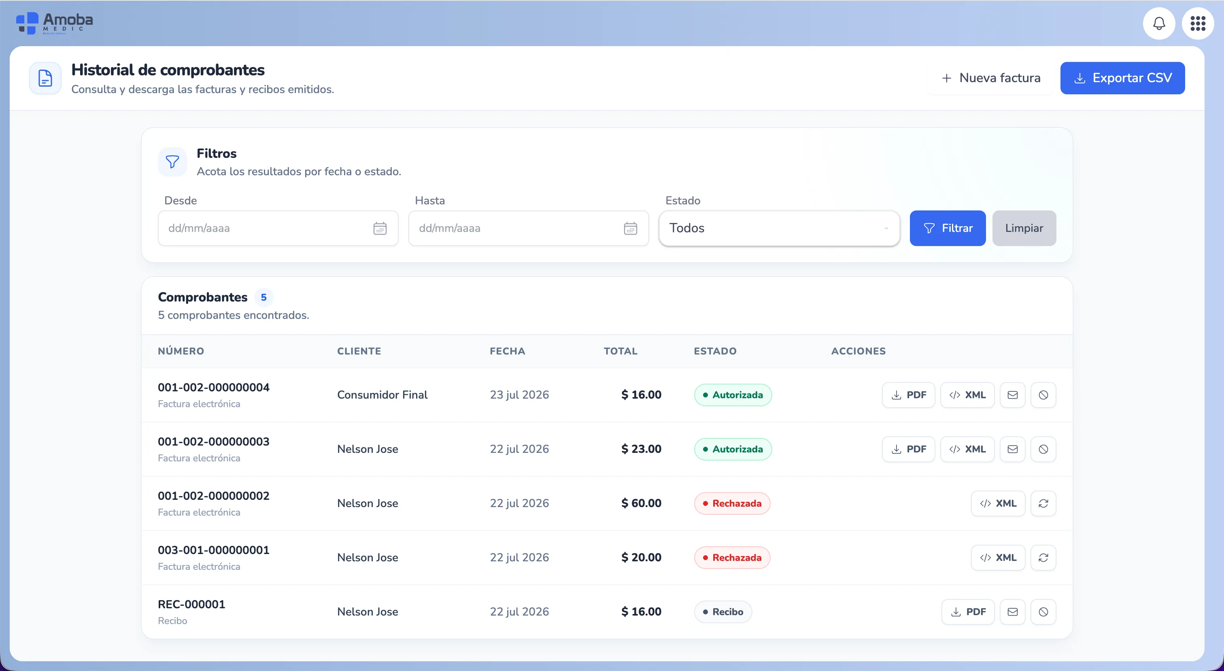Cancel receipt REC-000001 with void icon
The width and height of the screenshot is (1224, 671).
point(1043,612)
